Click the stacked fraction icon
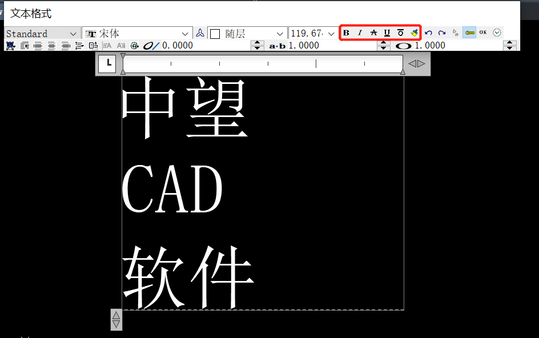539x338 pixels. [x=456, y=33]
